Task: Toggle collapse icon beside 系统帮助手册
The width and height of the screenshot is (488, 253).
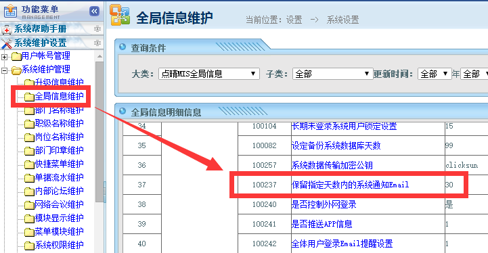Action: 97,29
